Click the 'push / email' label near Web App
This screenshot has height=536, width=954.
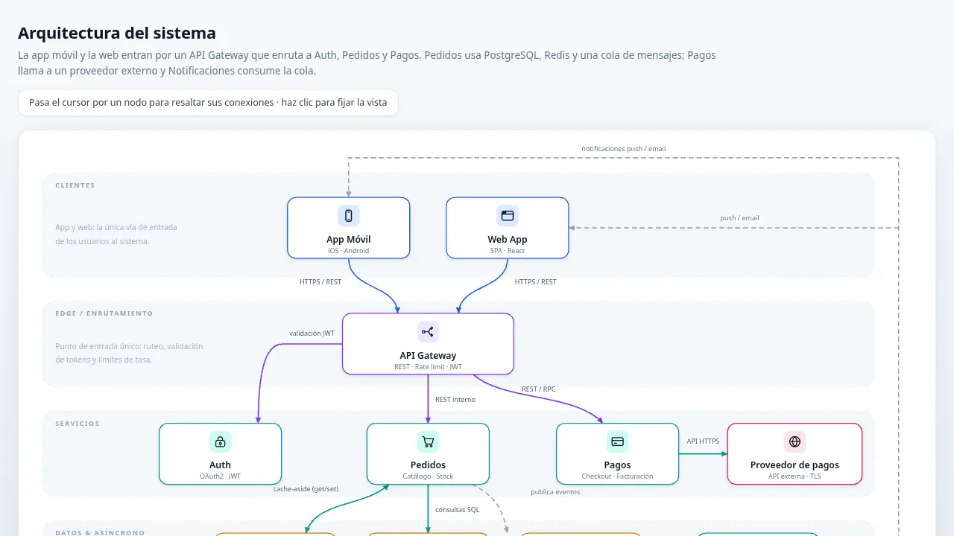tap(739, 218)
